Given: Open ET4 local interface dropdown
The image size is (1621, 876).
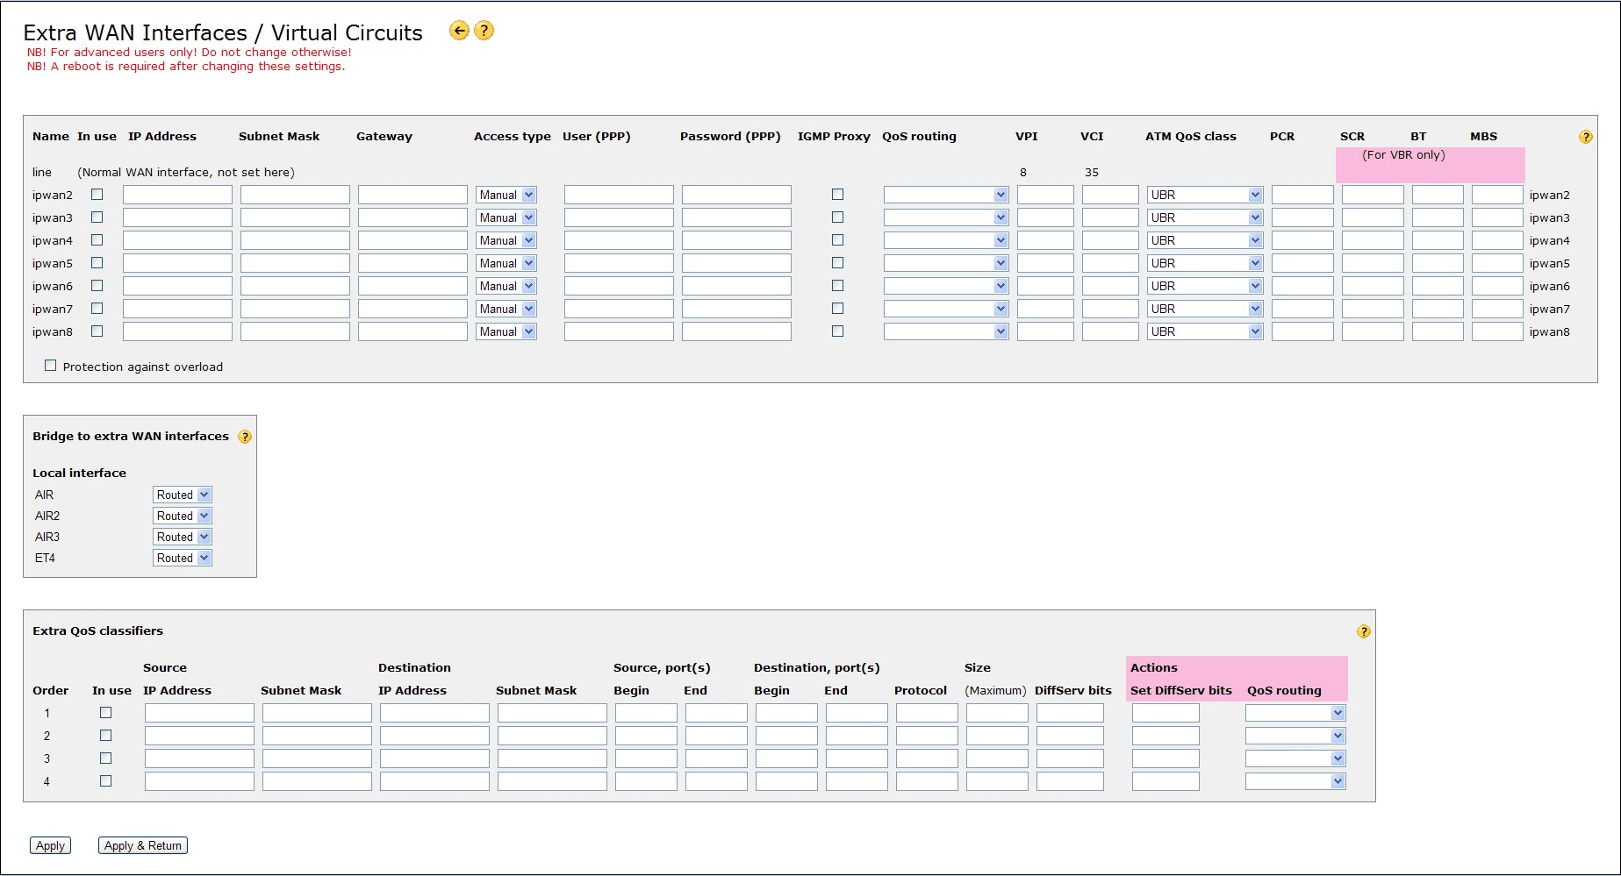Looking at the screenshot, I should click(x=183, y=558).
